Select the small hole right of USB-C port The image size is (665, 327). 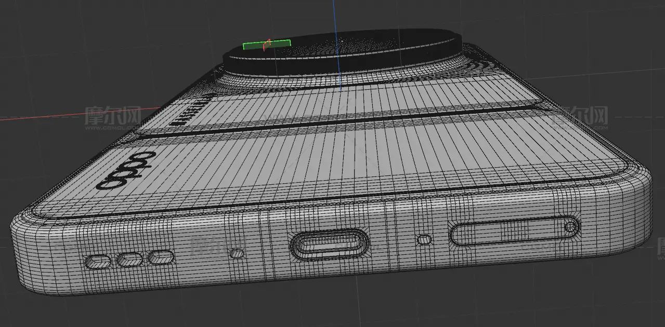[425, 240]
